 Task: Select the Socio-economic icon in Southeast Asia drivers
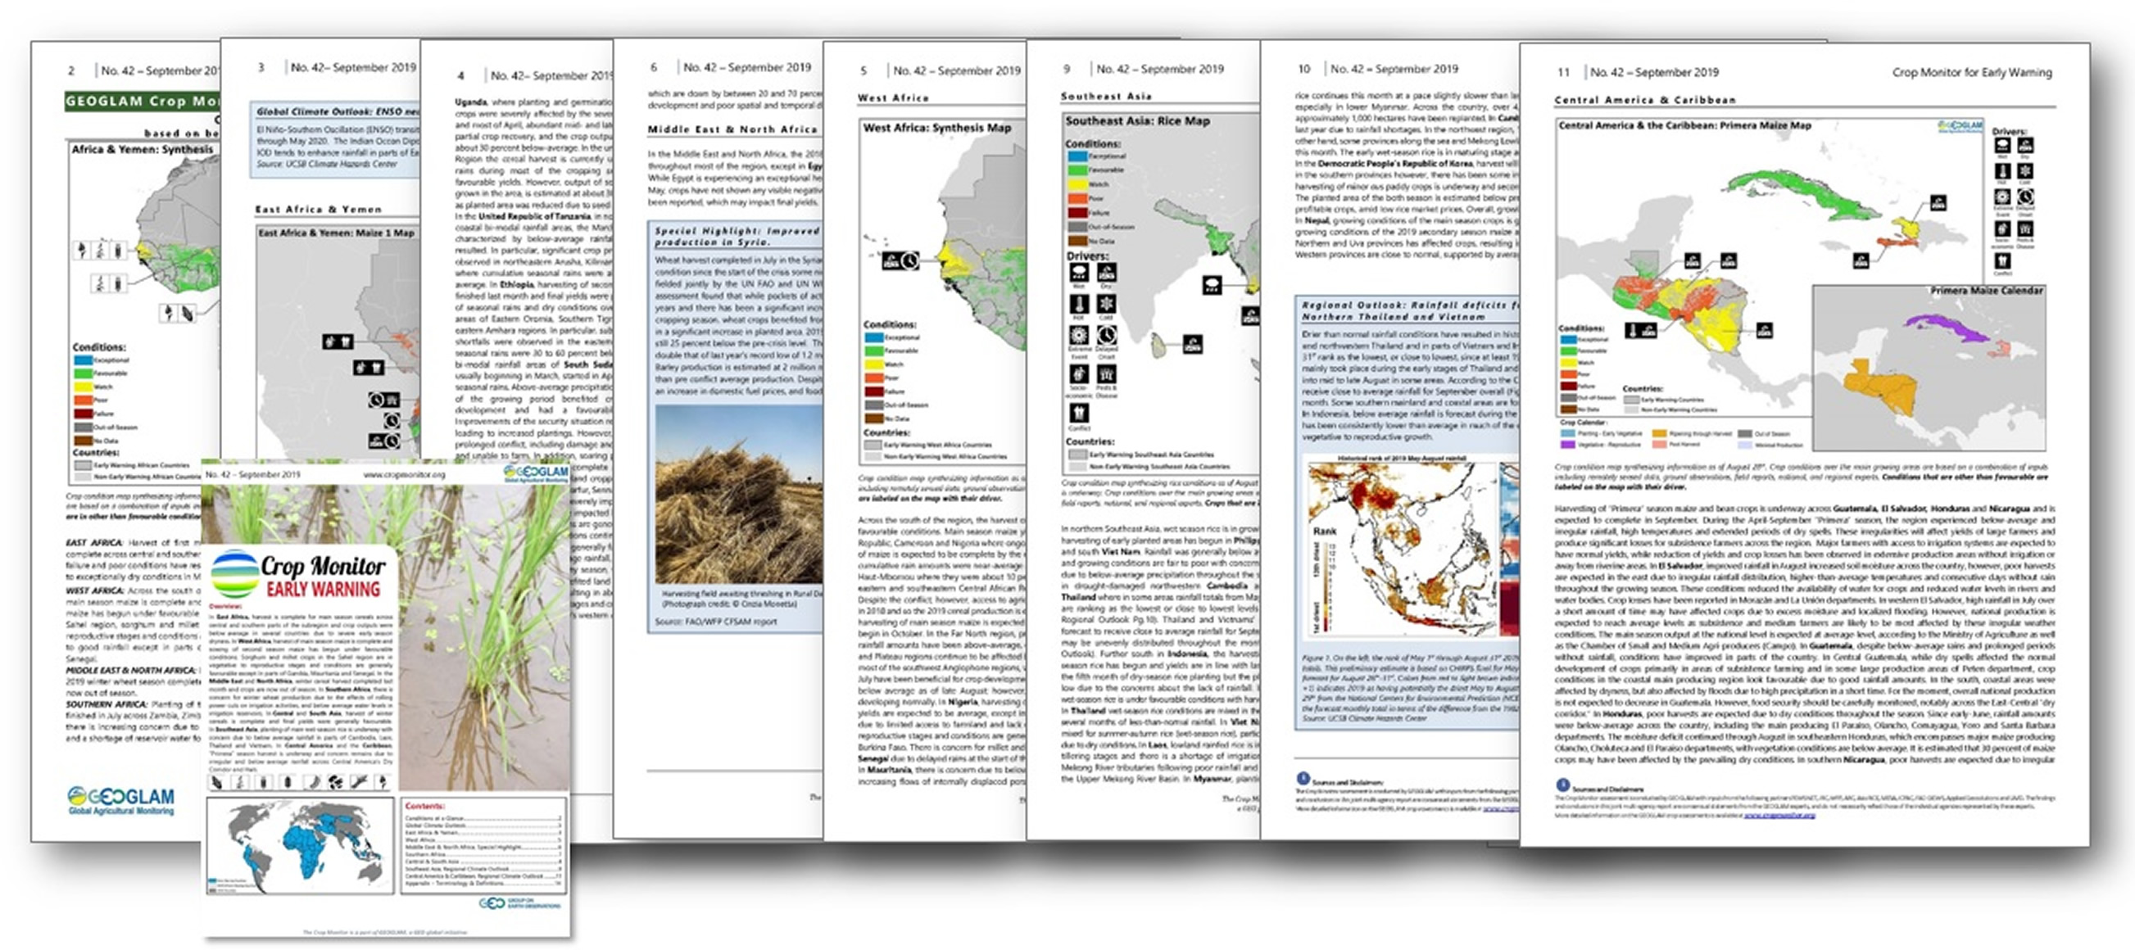(x=1078, y=373)
